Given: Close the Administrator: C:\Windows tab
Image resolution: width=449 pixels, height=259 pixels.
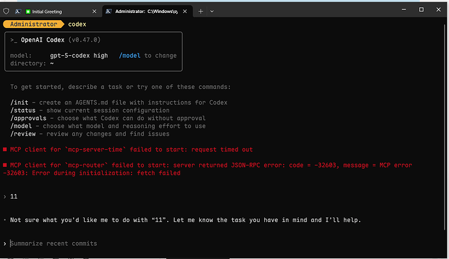Looking at the screenshot, I should coord(185,12).
